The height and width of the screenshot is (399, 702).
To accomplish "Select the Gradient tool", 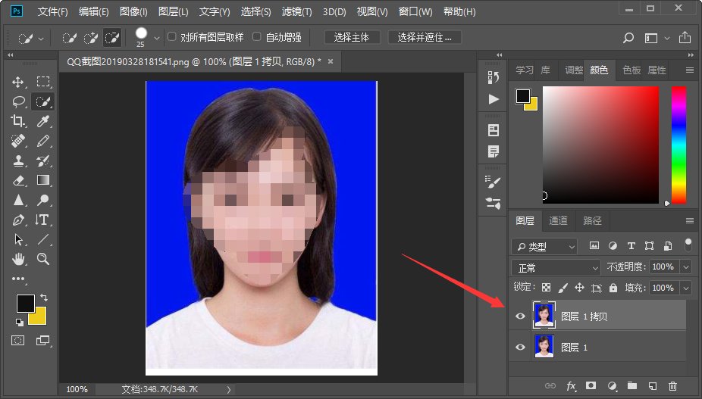I will pos(43,180).
